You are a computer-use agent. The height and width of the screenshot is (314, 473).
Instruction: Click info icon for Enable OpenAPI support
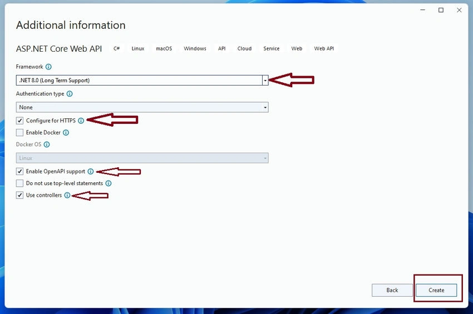(91, 172)
